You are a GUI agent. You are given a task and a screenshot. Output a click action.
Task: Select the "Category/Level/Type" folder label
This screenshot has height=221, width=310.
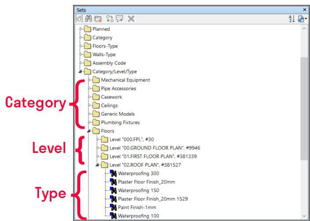115,72
